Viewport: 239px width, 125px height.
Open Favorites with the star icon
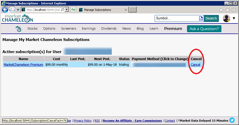click(x=227, y=10)
